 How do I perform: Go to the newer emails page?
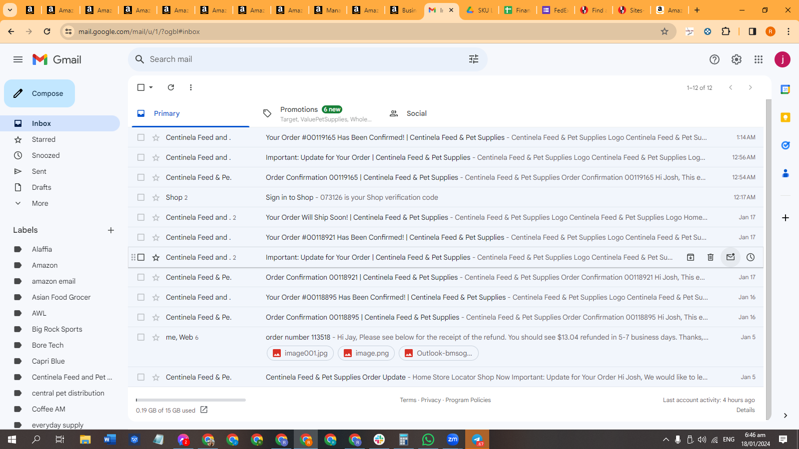(731, 87)
